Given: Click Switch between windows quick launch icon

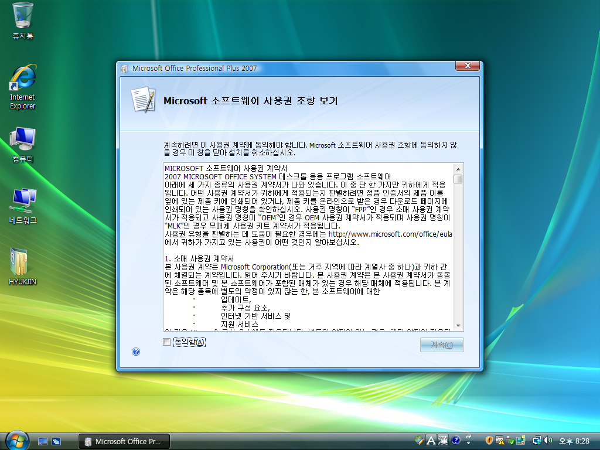Looking at the screenshot, I should coord(56,442).
